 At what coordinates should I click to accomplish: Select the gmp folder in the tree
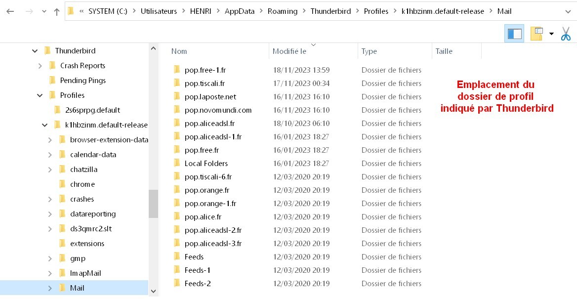78,258
